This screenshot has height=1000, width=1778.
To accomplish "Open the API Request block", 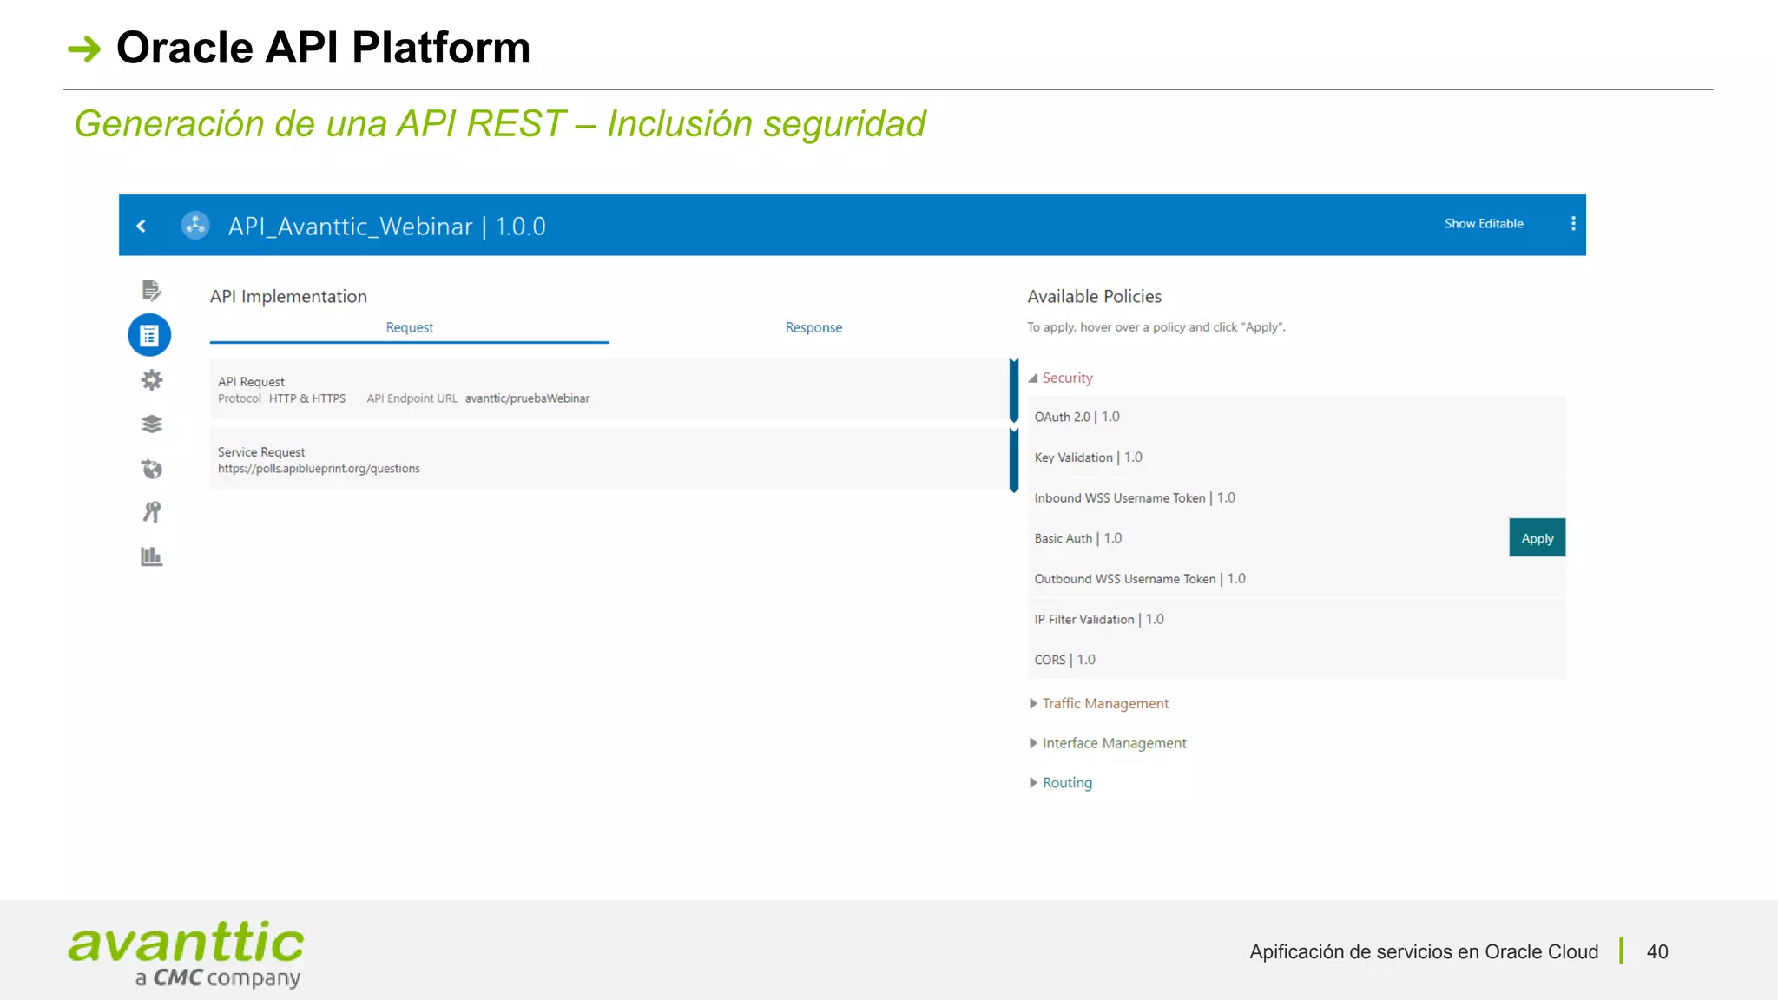I will coord(609,389).
